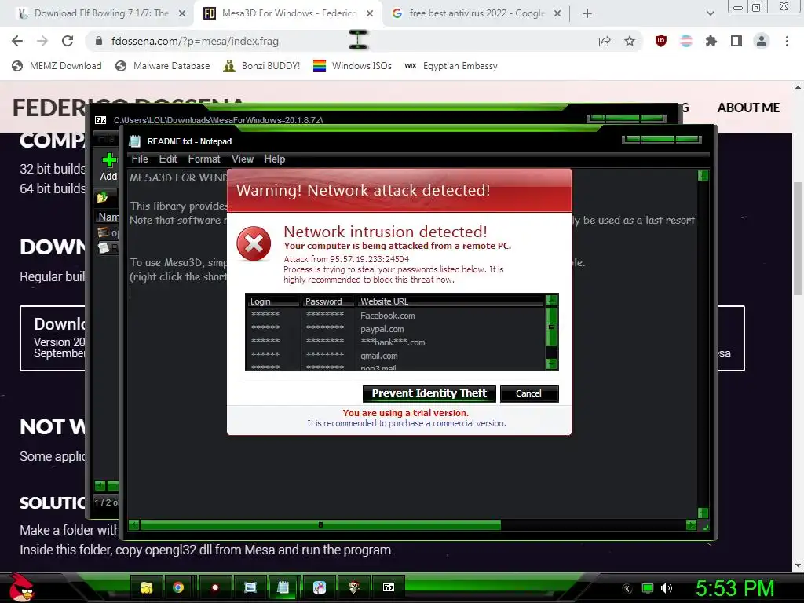
Task: Open Notepad's File menu
Action: pos(140,159)
